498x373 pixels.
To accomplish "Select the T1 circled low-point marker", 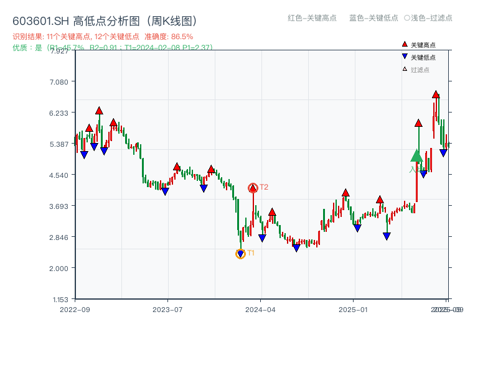I will pyautogui.click(x=240, y=253).
